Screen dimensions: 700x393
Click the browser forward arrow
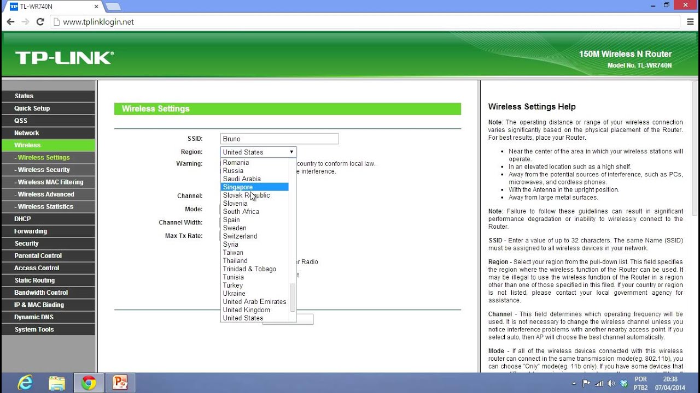pos(25,22)
